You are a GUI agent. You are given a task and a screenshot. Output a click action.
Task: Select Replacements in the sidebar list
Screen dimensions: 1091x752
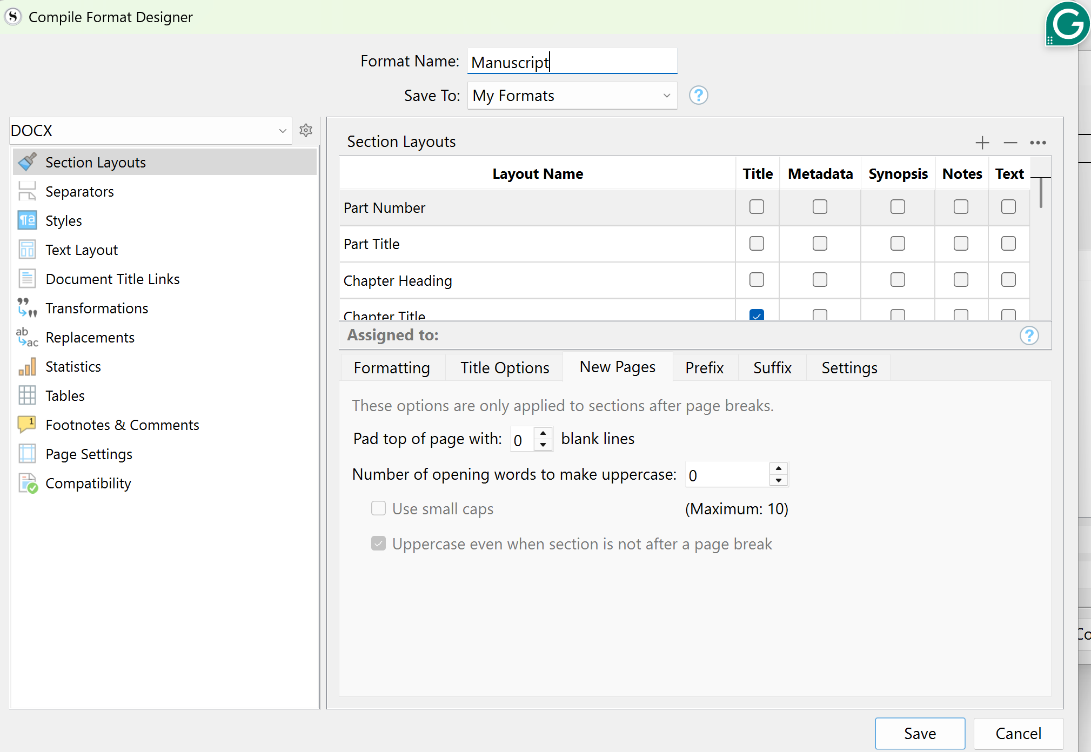pos(164,337)
